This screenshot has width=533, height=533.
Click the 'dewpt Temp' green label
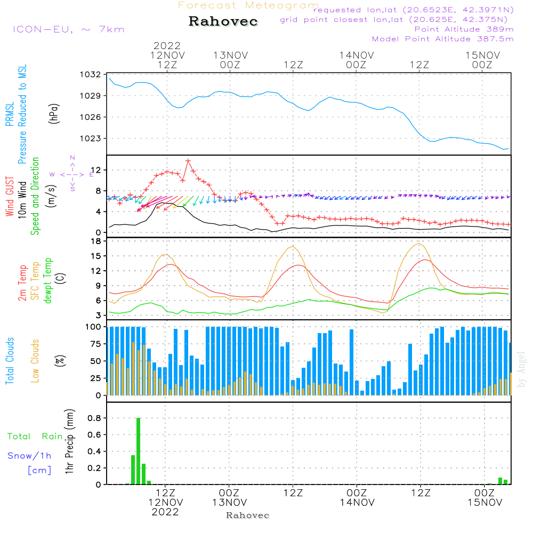[x=47, y=280]
